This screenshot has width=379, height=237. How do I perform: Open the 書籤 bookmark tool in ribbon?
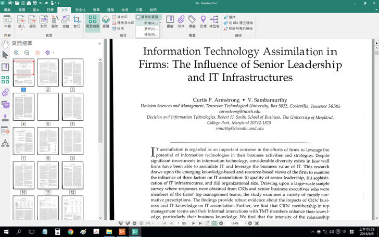(170, 21)
